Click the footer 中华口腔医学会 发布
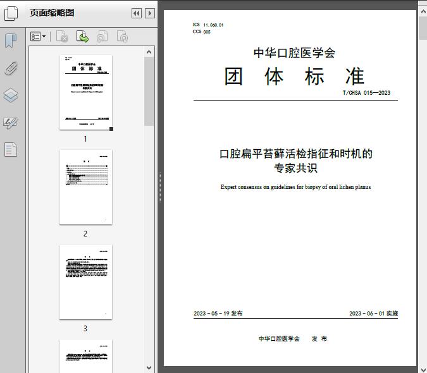 pos(293,339)
